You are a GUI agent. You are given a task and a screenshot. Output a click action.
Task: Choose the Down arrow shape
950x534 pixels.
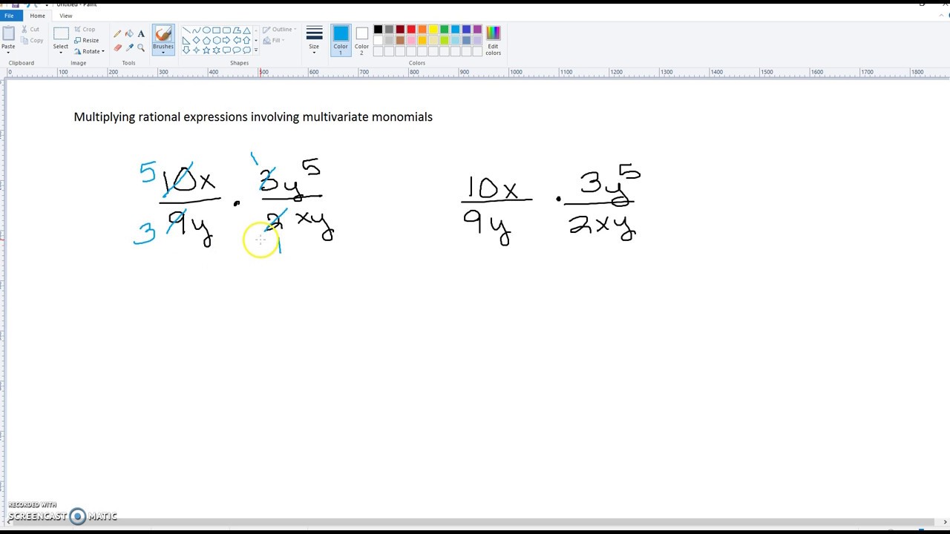click(x=186, y=50)
